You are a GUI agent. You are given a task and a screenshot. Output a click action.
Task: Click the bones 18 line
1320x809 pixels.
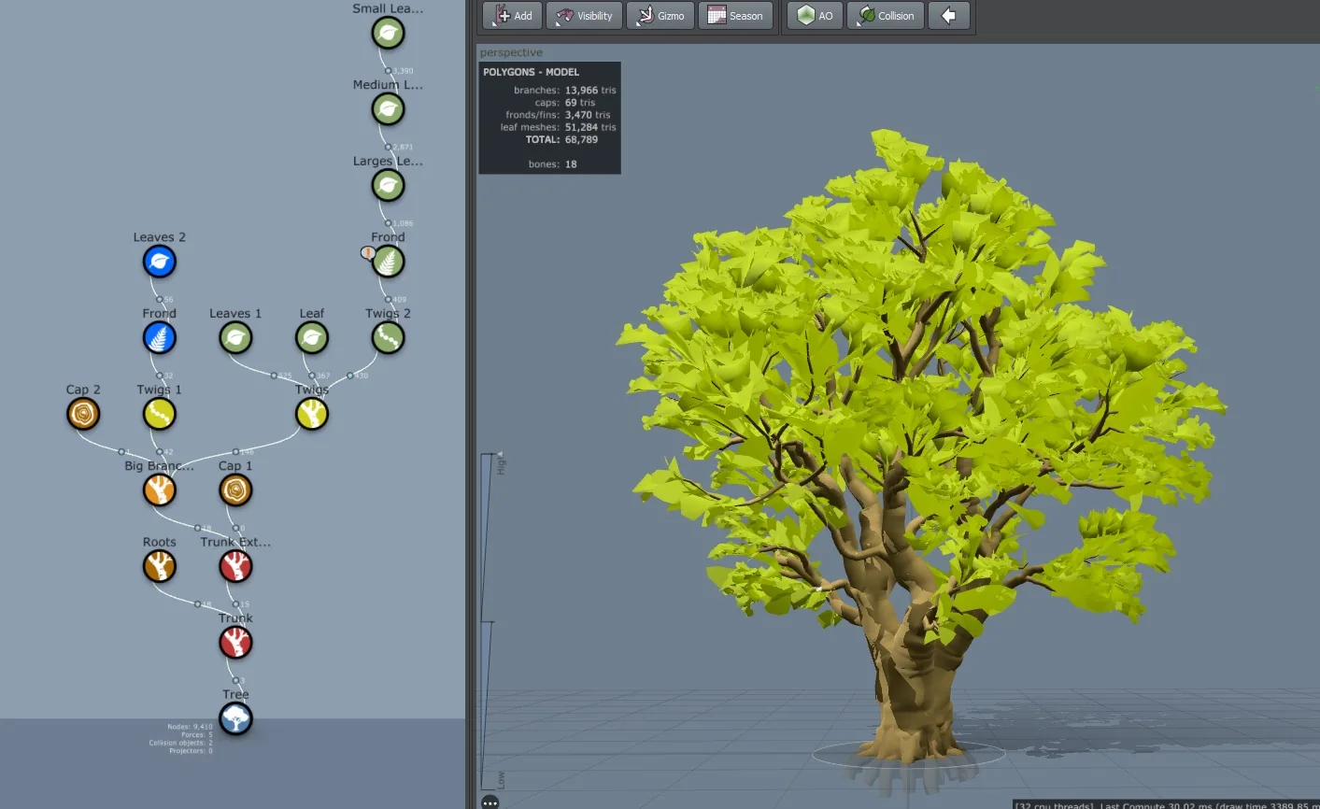552,164
